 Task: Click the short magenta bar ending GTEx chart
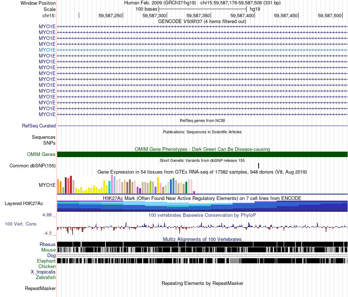pyautogui.click(x=194, y=192)
